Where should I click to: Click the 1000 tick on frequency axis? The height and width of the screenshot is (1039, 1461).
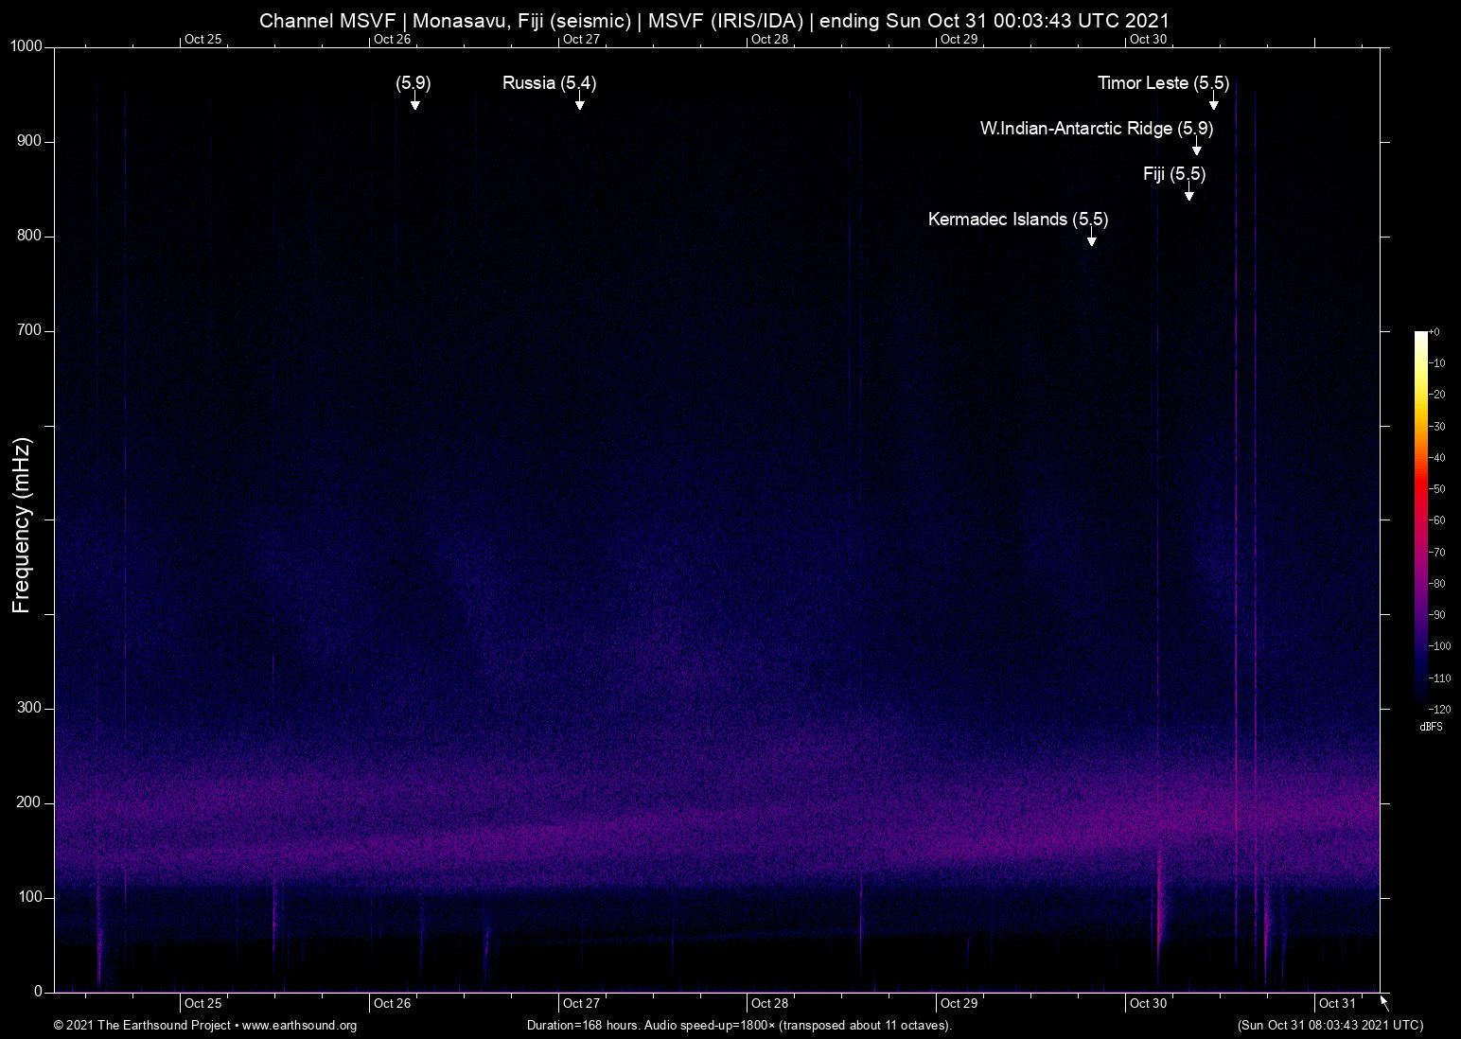click(26, 46)
